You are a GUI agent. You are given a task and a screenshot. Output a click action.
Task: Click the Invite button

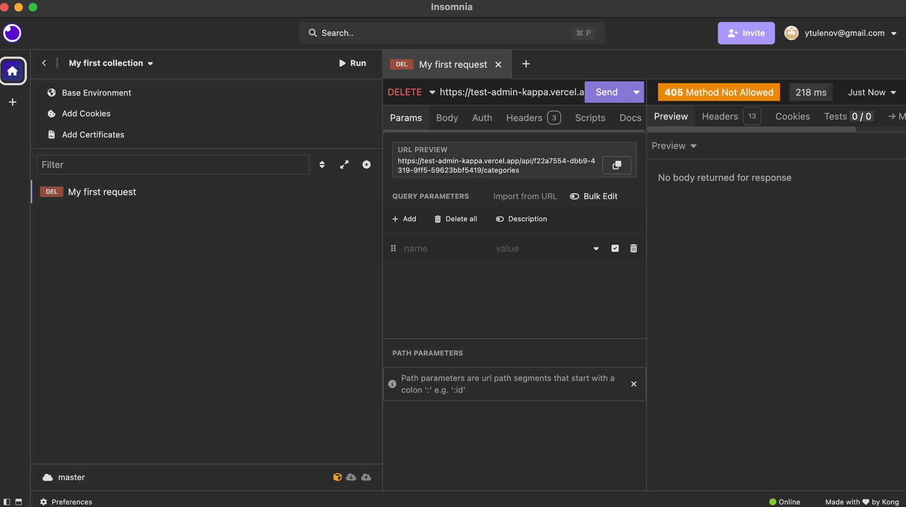[746, 33]
